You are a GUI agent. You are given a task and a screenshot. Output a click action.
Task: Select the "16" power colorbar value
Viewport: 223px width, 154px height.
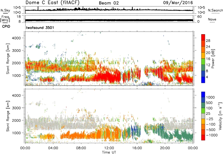pos(208,59)
